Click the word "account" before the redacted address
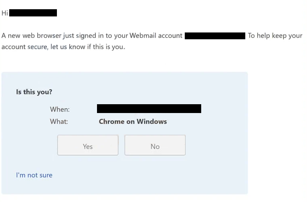The height and width of the screenshot is (204, 307). (x=170, y=36)
